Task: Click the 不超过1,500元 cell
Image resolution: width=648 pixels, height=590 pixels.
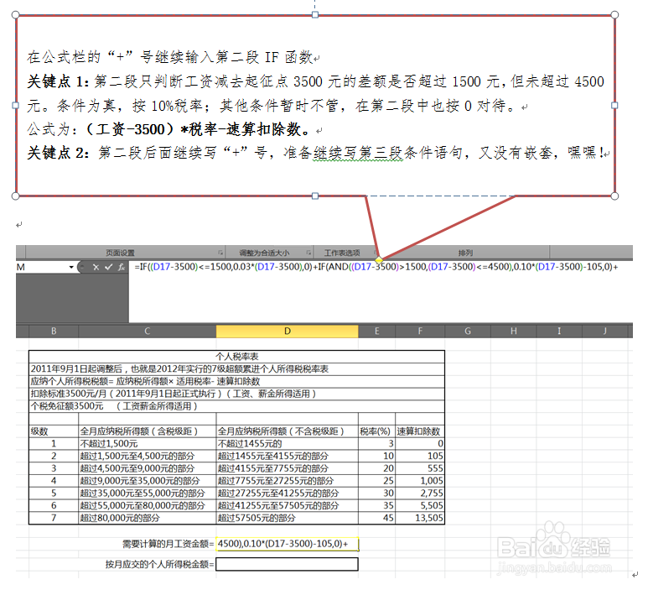Action: tap(148, 444)
